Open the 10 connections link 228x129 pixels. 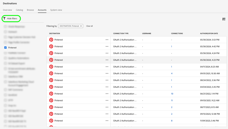point(172,94)
